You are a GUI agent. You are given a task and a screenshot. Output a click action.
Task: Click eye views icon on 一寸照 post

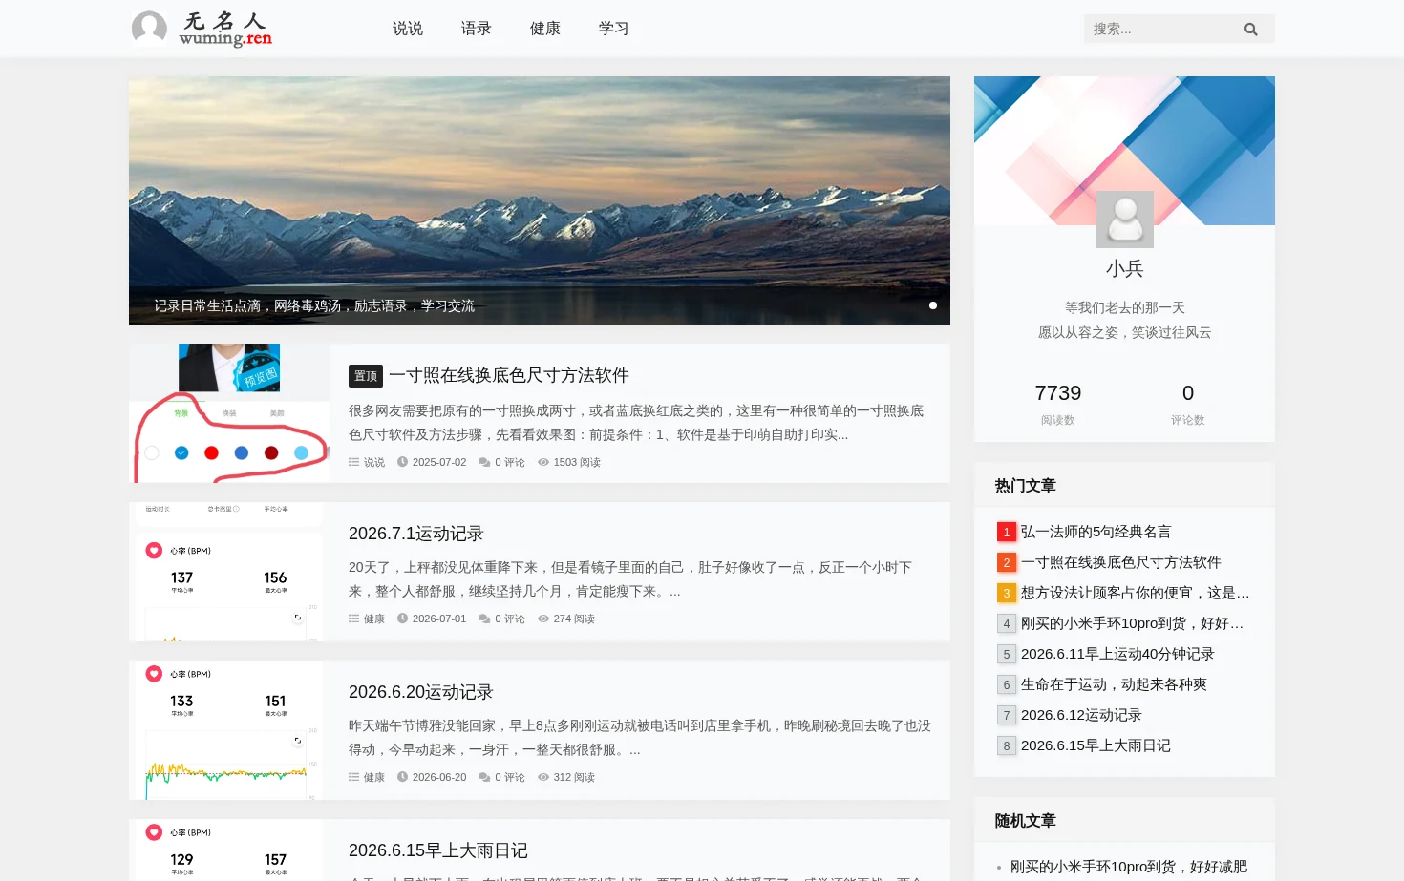coord(543,462)
